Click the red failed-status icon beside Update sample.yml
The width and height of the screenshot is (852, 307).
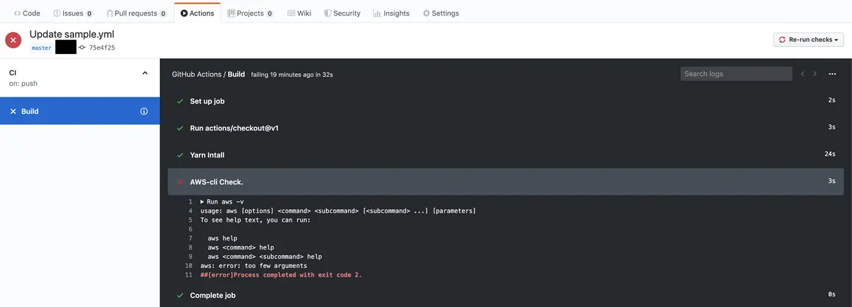coord(13,40)
